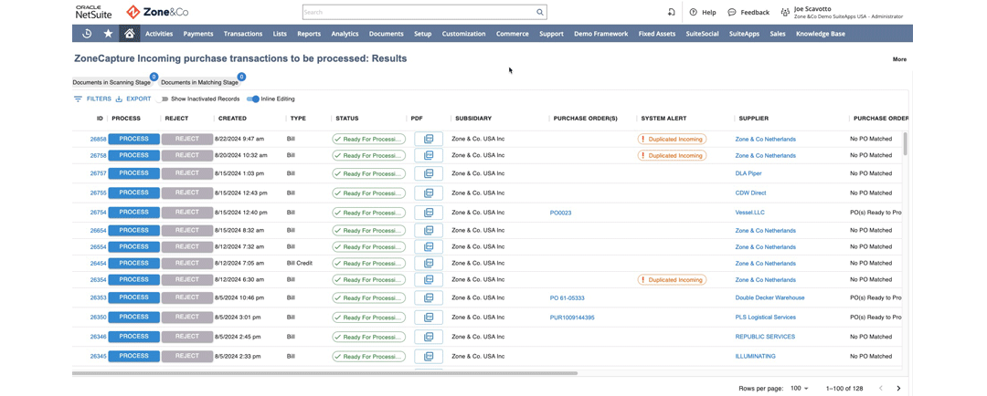Open the FILTERS panel
The image size is (987, 396).
coord(92,99)
